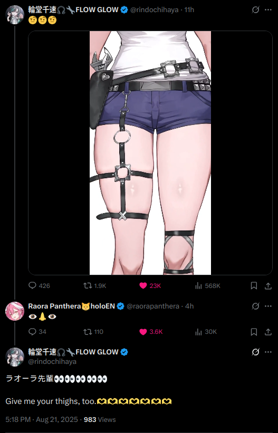Open the three-dot menu on top post
The height and width of the screenshot is (433, 278).
[268, 9]
